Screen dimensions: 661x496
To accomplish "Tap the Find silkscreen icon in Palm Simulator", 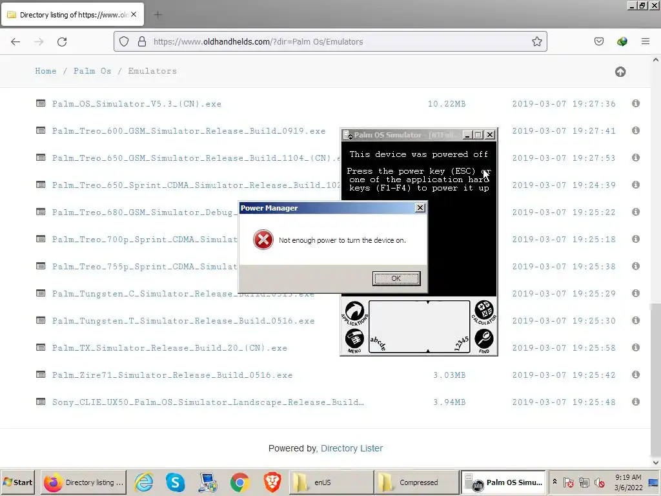I will (x=484, y=341).
